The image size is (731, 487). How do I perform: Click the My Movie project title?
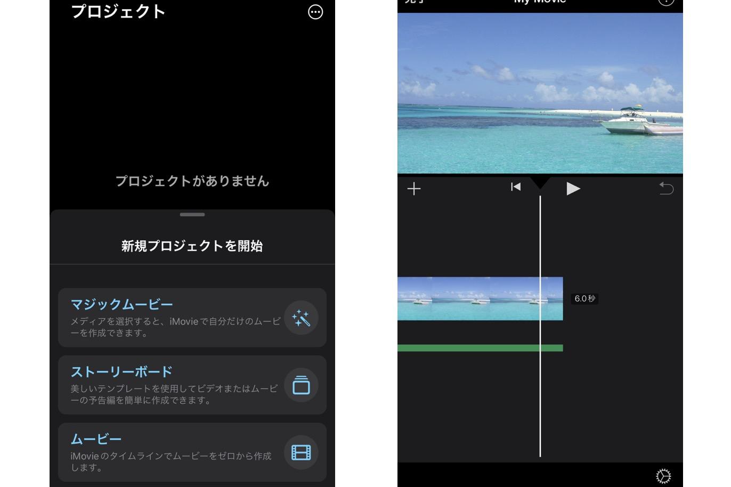(x=540, y=2)
